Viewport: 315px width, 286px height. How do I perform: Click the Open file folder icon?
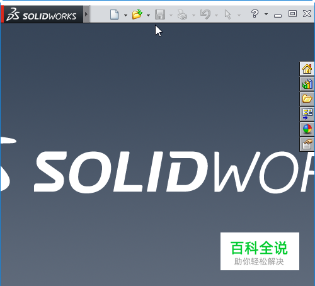(137, 14)
